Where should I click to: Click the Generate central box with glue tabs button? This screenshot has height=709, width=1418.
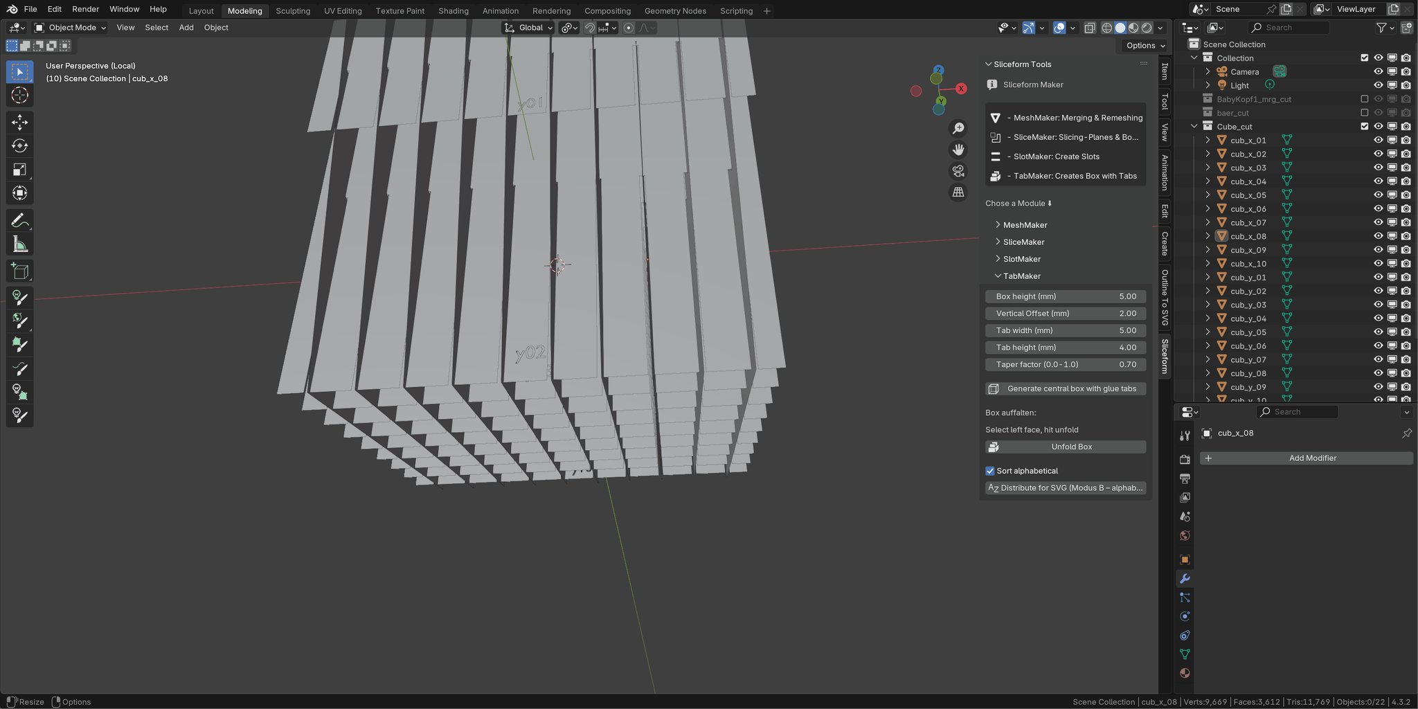click(1066, 388)
